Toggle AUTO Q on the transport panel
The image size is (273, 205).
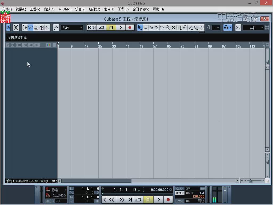click(x=50, y=201)
